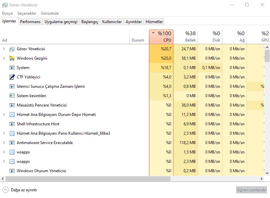
Task: Sort by the Ad column header
Action: click(x=65, y=37)
